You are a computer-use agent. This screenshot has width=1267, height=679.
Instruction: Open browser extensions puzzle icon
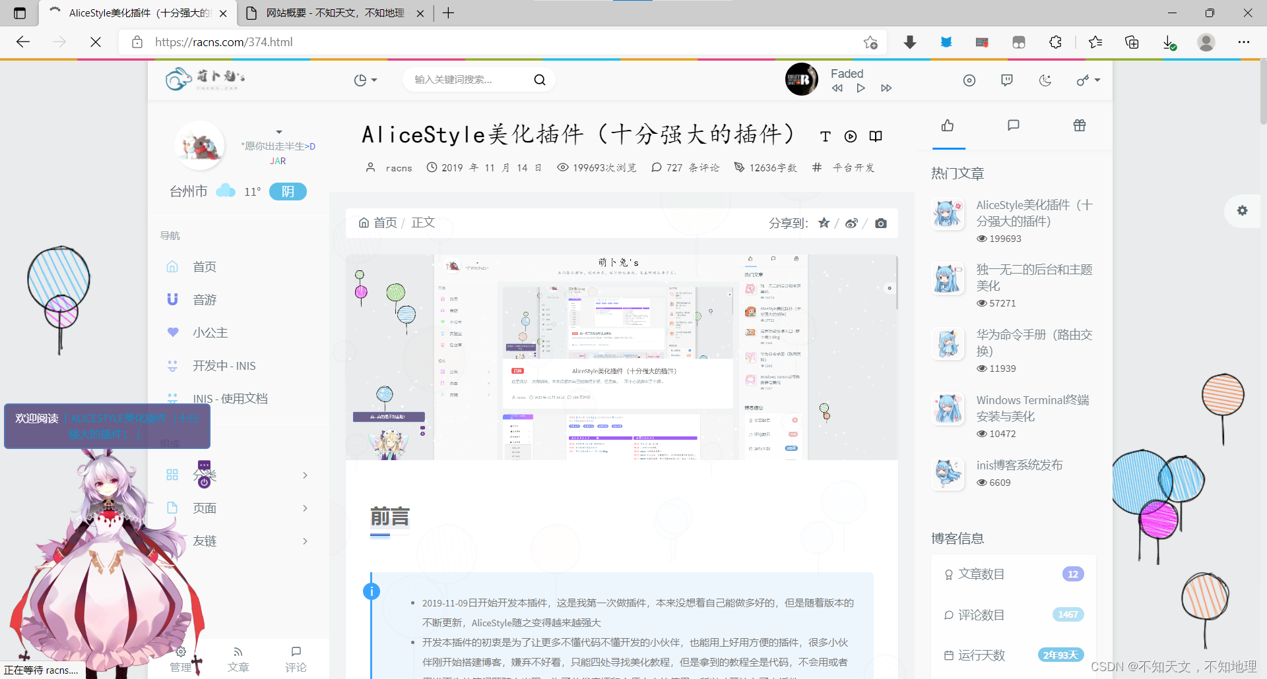coord(1055,42)
